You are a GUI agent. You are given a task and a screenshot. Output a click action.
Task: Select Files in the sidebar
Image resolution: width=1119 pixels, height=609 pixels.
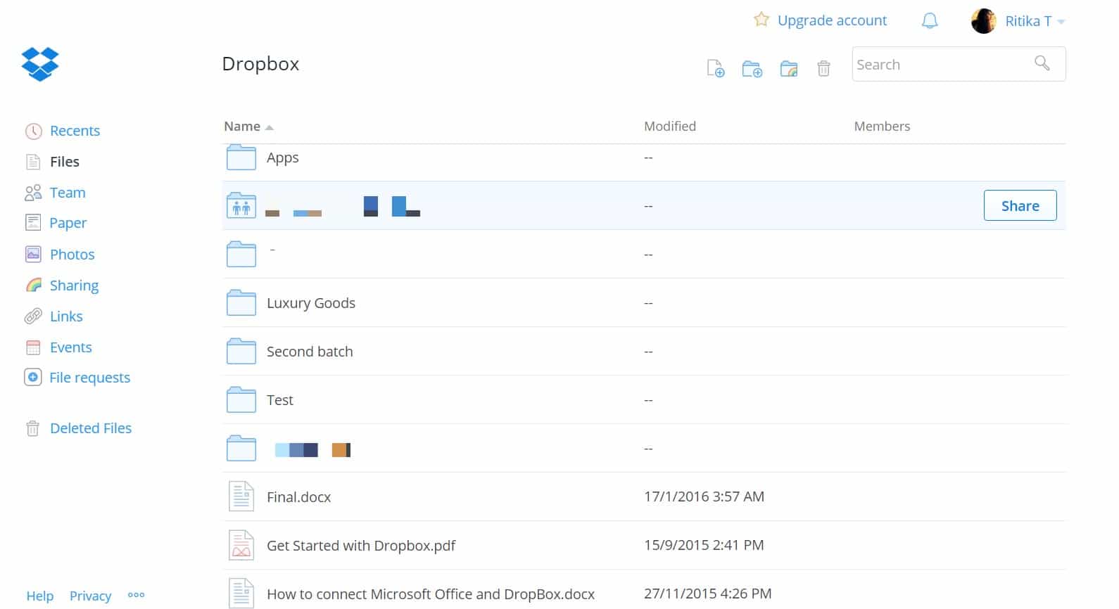[x=65, y=162]
